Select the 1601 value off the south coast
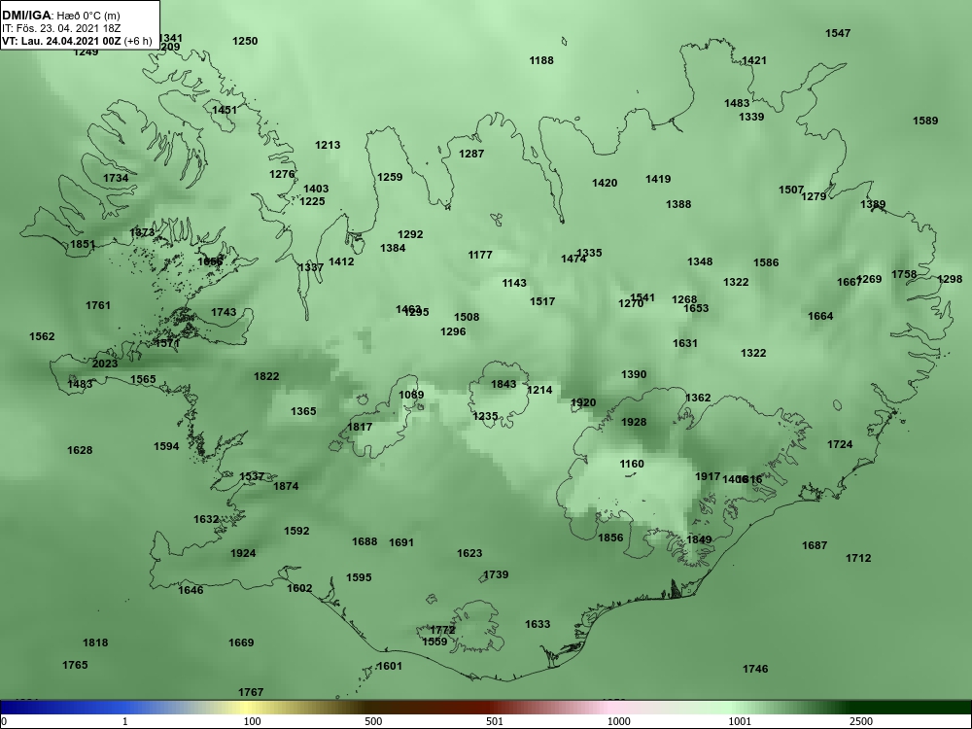Viewport: 972px width, 729px height. point(390,667)
